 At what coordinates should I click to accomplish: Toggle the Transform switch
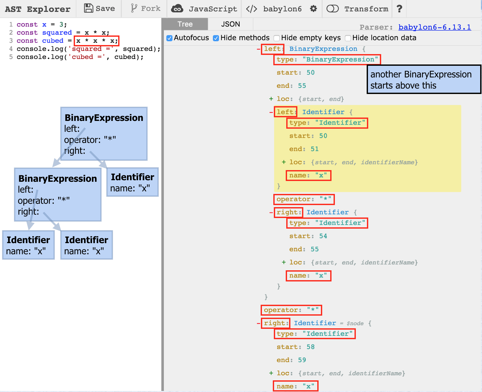333,9
